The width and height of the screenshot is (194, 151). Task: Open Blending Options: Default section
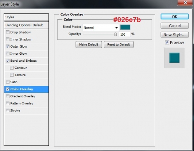tap(26, 25)
